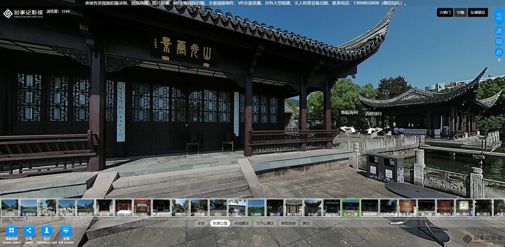This screenshot has height=247, width=505.
Task: Switch to the 紫阳古街 tab
Action: pos(288,223)
